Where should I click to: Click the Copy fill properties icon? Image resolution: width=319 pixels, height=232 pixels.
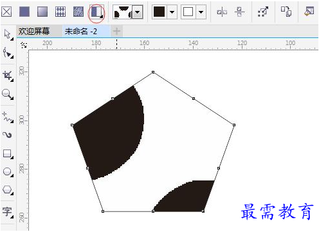coord(286,12)
